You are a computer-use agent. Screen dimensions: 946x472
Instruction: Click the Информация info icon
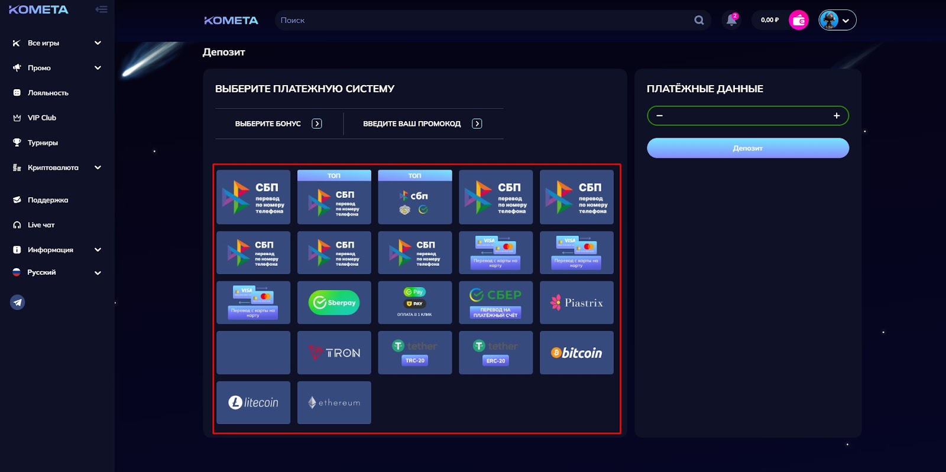pos(17,250)
